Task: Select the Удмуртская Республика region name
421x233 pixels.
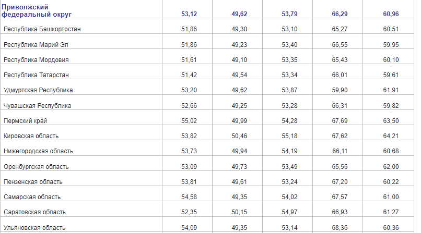Action: tap(38, 90)
